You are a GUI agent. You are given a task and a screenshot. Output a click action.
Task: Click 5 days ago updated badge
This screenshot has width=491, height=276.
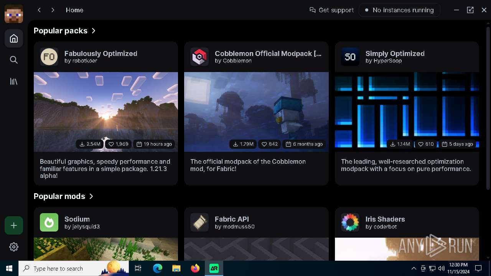click(457, 144)
